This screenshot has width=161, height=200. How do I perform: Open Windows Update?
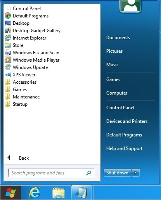(26, 67)
